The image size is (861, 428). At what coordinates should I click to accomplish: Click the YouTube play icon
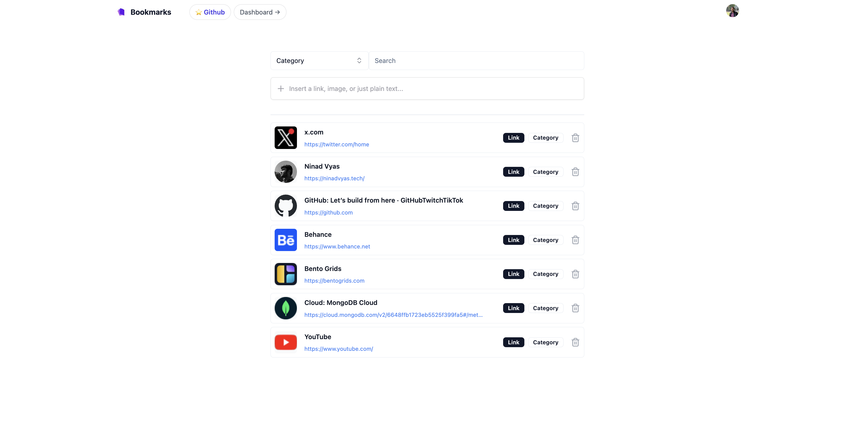click(286, 342)
